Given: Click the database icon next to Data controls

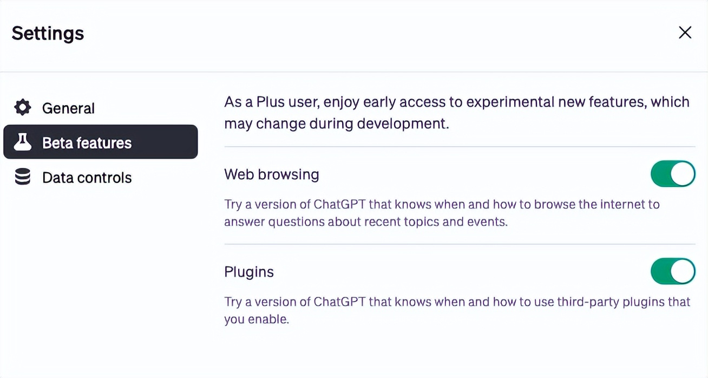Looking at the screenshot, I should [22, 177].
